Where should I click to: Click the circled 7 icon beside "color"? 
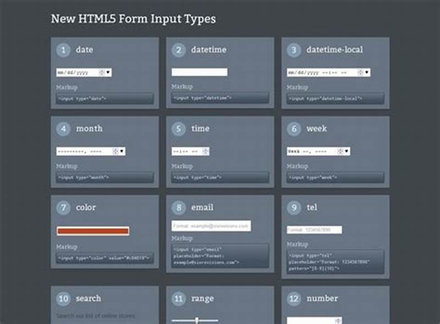tap(63, 208)
